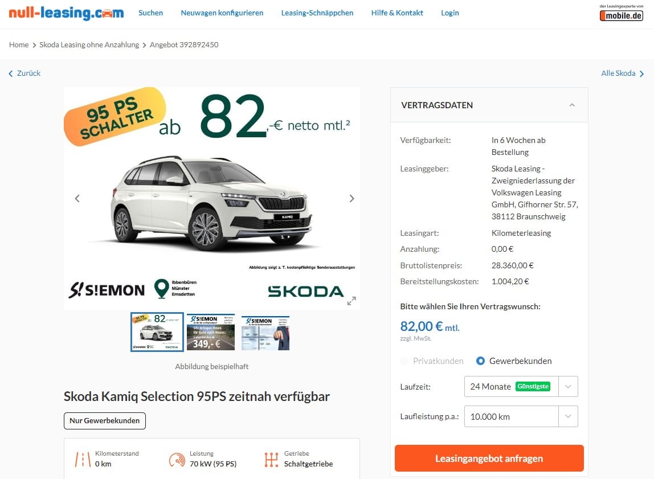Select the third Siemon thumbnail image
The height and width of the screenshot is (479, 654).
point(265,333)
